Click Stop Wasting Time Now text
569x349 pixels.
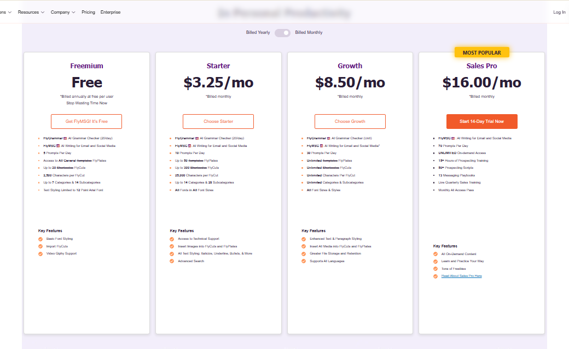click(x=87, y=103)
